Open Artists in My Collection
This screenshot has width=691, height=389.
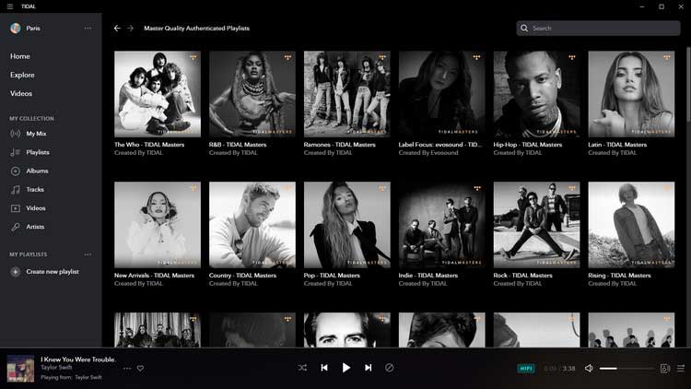pyautogui.click(x=35, y=227)
